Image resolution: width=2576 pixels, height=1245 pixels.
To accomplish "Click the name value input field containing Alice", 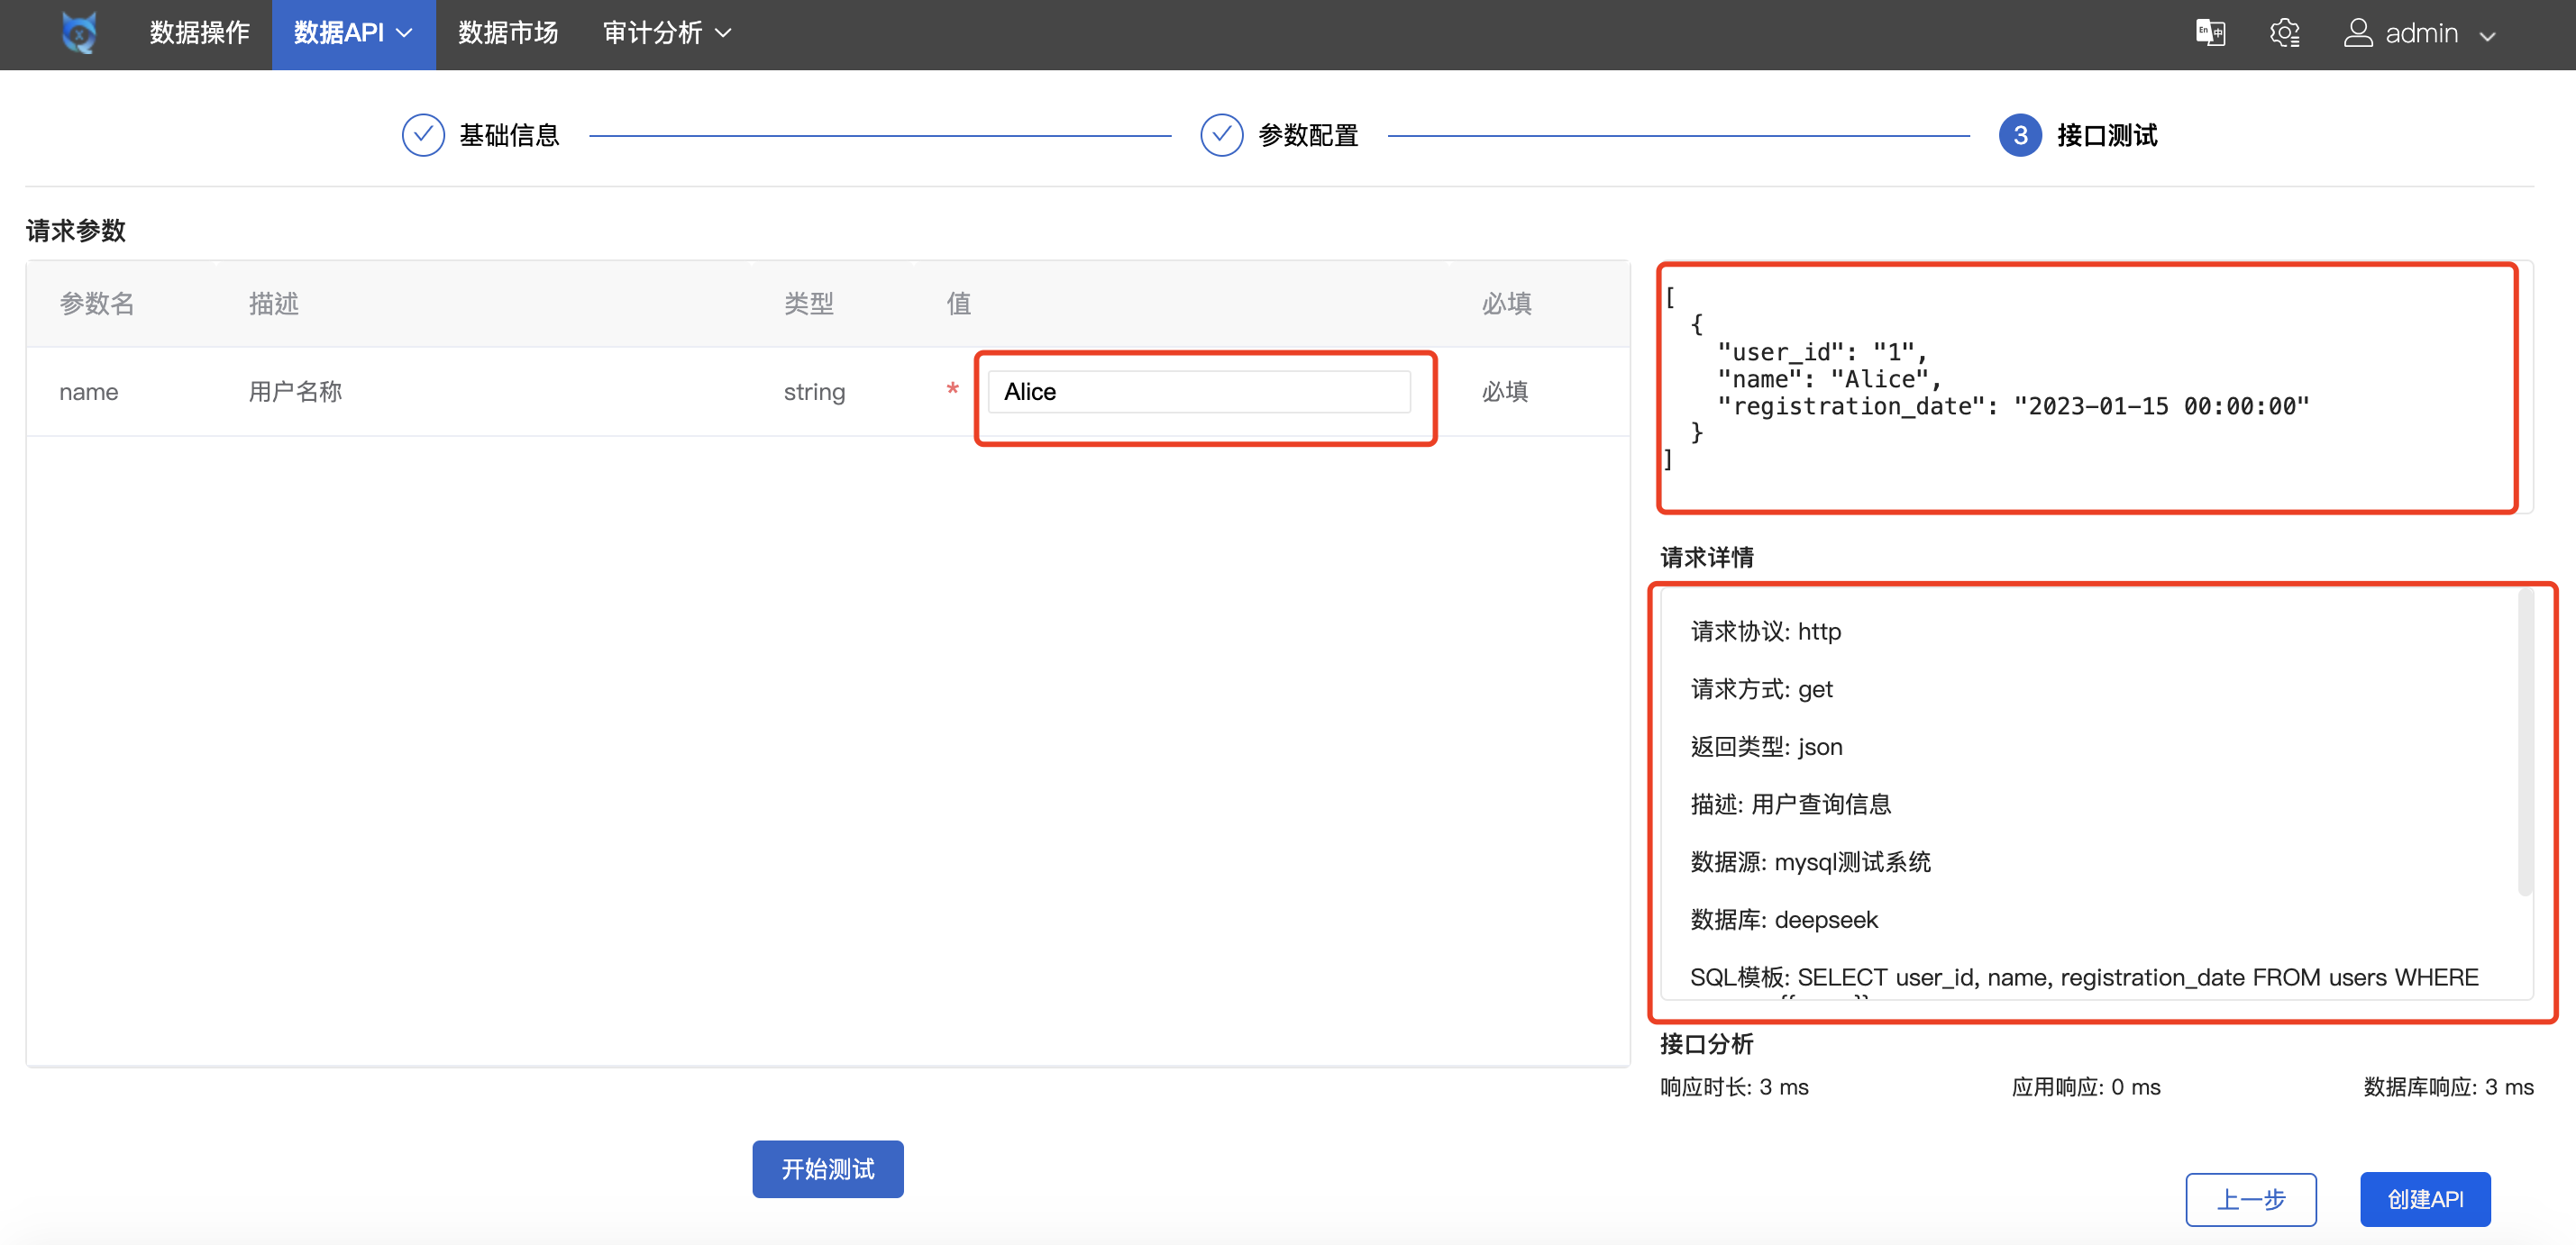I will (1198, 392).
